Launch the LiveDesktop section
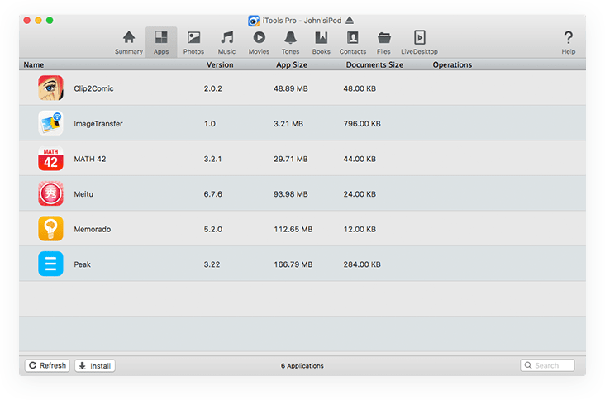605x400 pixels. [419, 41]
